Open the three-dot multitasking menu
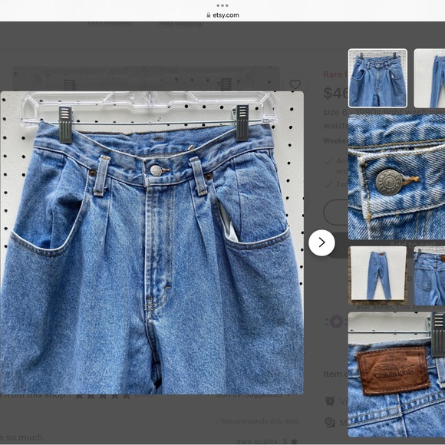The height and width of the screenshot is (445, 445). click(222, 5)
